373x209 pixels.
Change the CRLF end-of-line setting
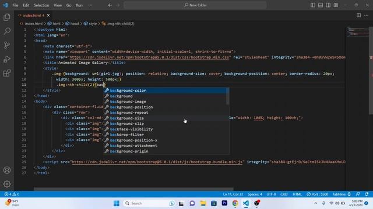click(284, 194)
